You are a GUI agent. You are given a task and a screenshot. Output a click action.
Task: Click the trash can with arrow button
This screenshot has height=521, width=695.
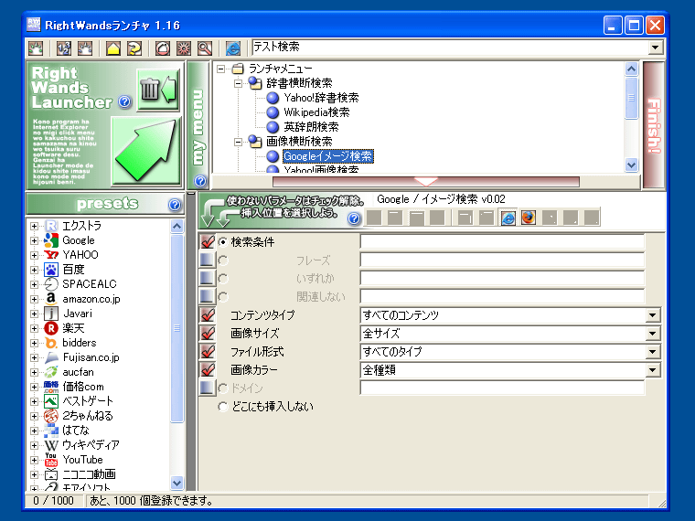pos(158,90)
